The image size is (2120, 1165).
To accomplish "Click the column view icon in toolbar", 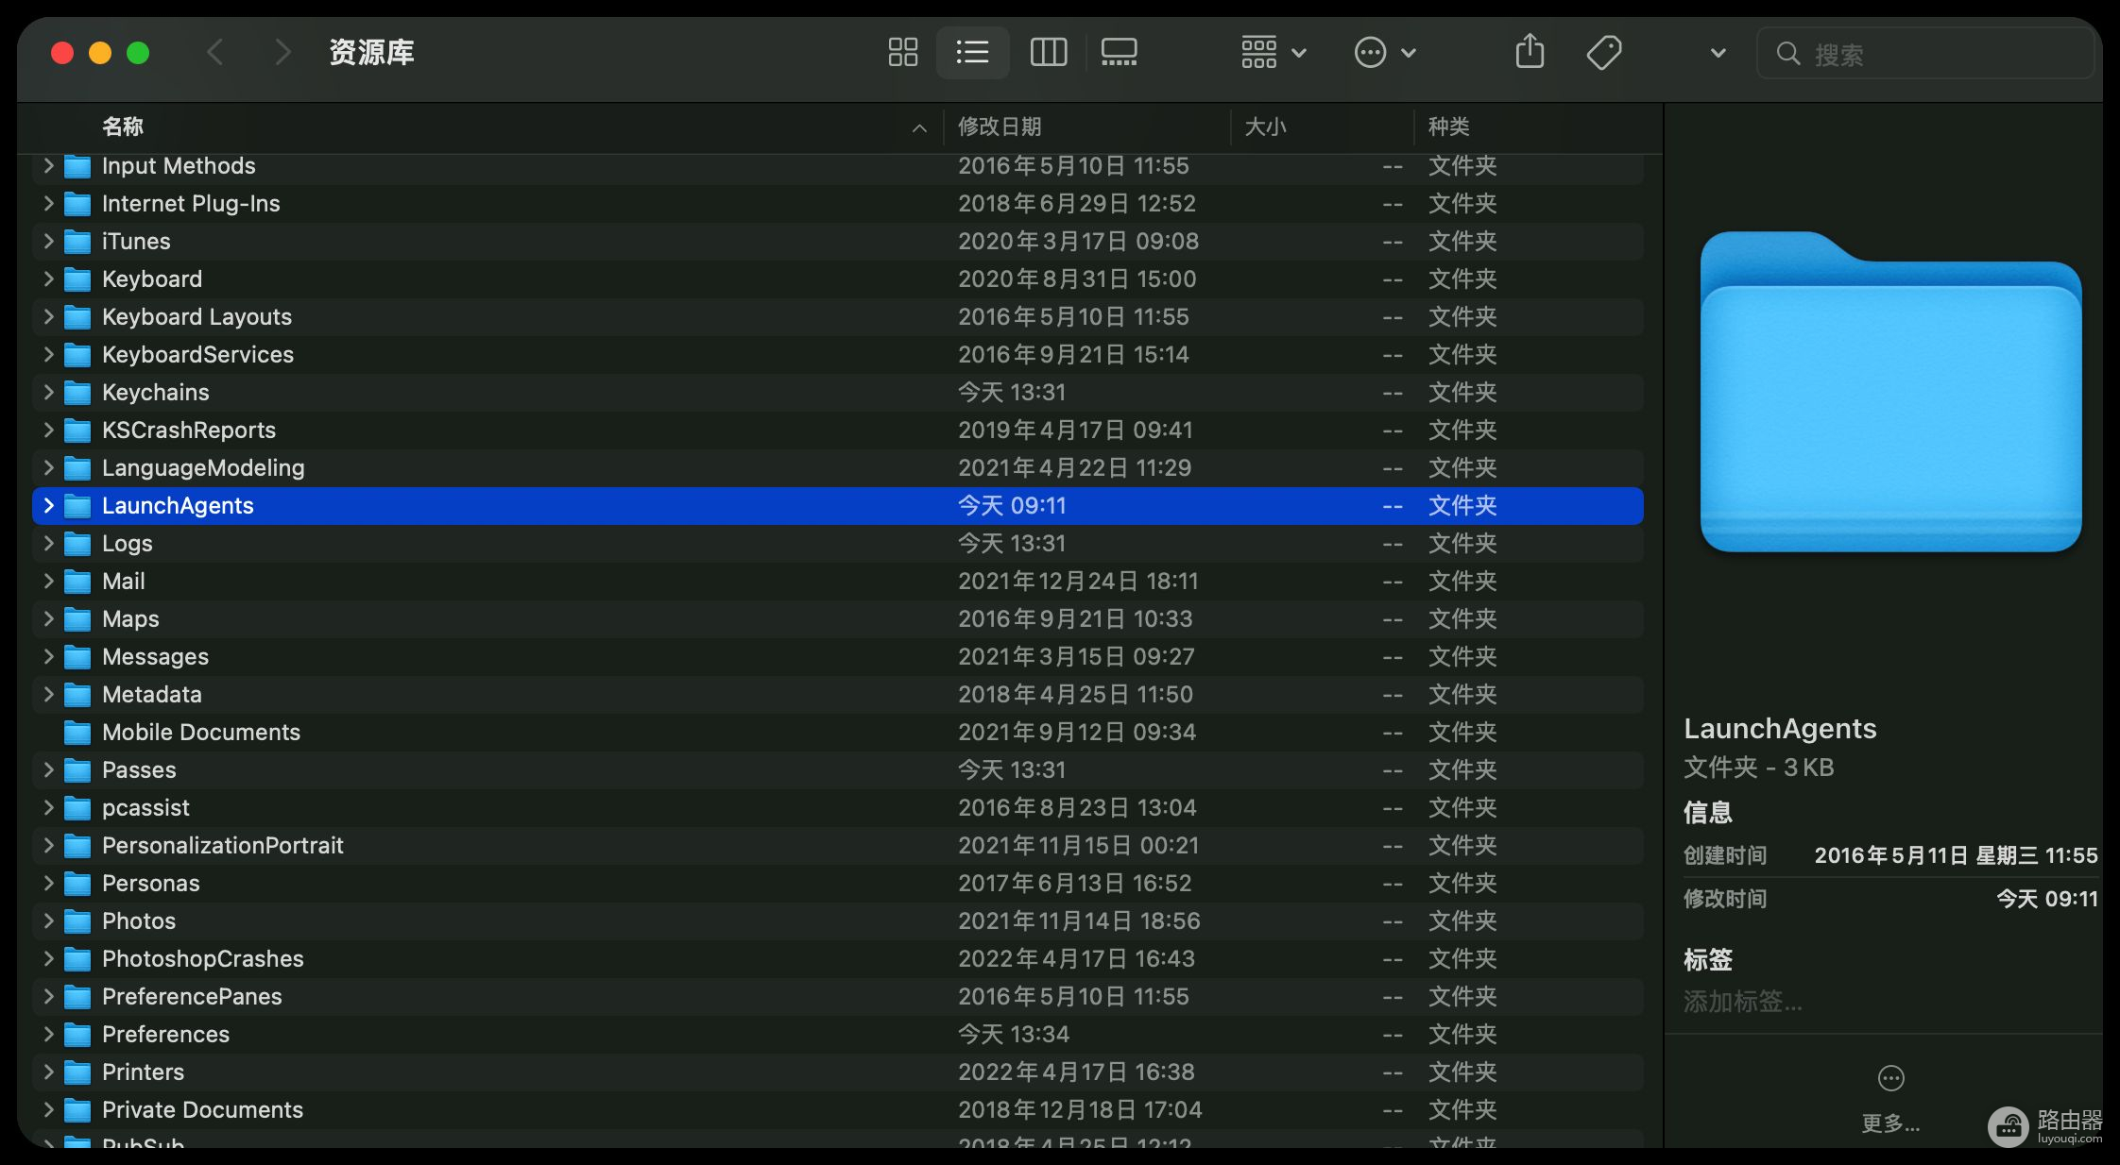I will [x=1047, y=53].
